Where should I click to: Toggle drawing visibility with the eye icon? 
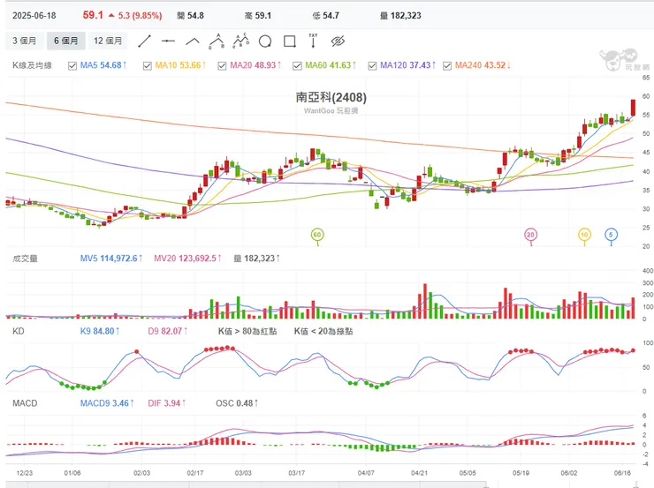click(337, 41)
